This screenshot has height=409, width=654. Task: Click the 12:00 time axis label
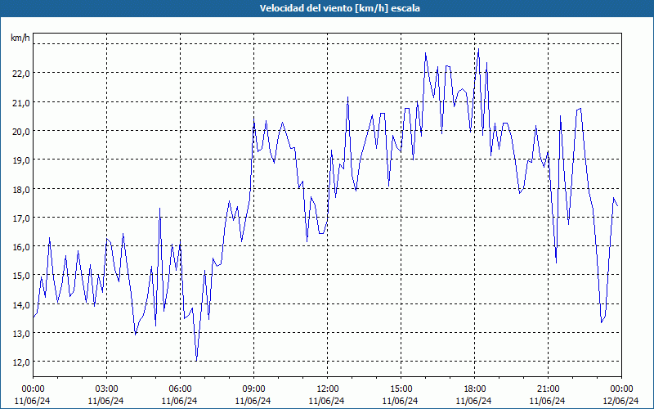328,389
